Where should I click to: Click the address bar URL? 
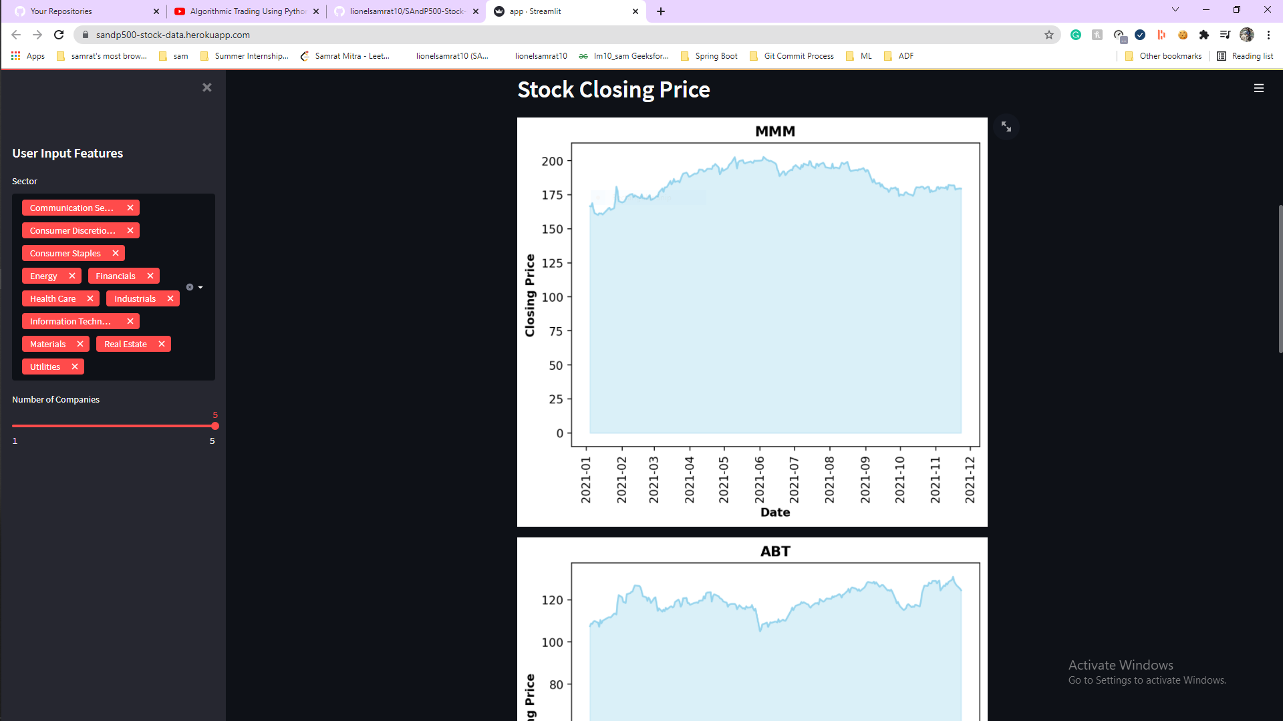click(x=173, y=35)
